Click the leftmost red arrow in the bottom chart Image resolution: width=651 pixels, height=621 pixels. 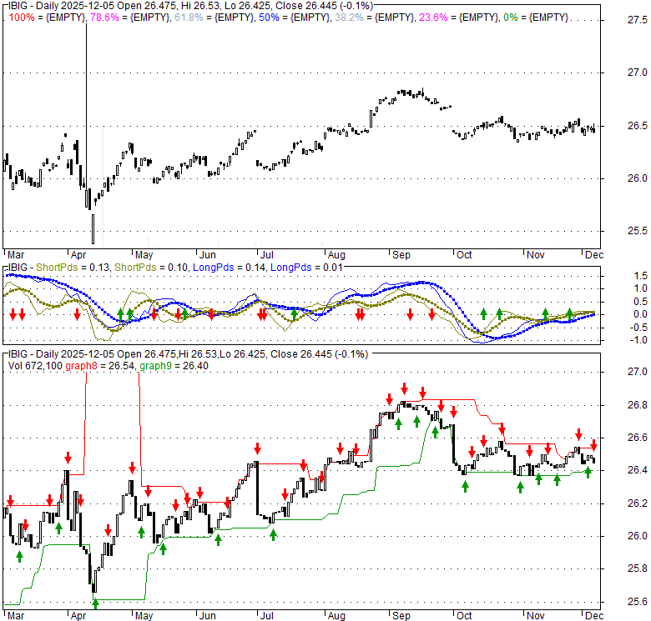click(10, 500)
